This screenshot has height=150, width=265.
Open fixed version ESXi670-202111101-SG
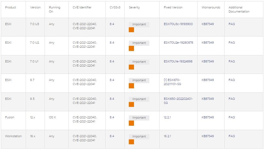point(172,82)
